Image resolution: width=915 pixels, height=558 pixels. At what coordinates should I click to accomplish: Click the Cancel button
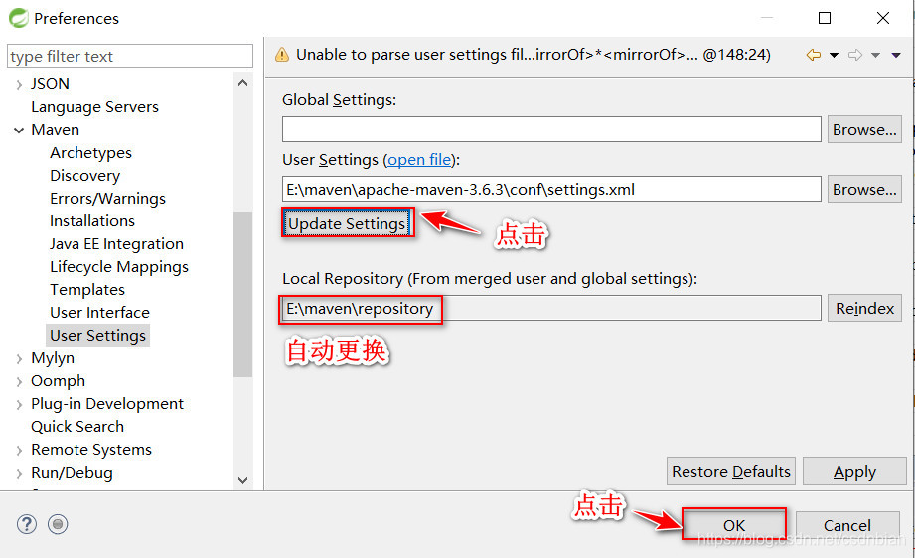click(x=846, y=526)
